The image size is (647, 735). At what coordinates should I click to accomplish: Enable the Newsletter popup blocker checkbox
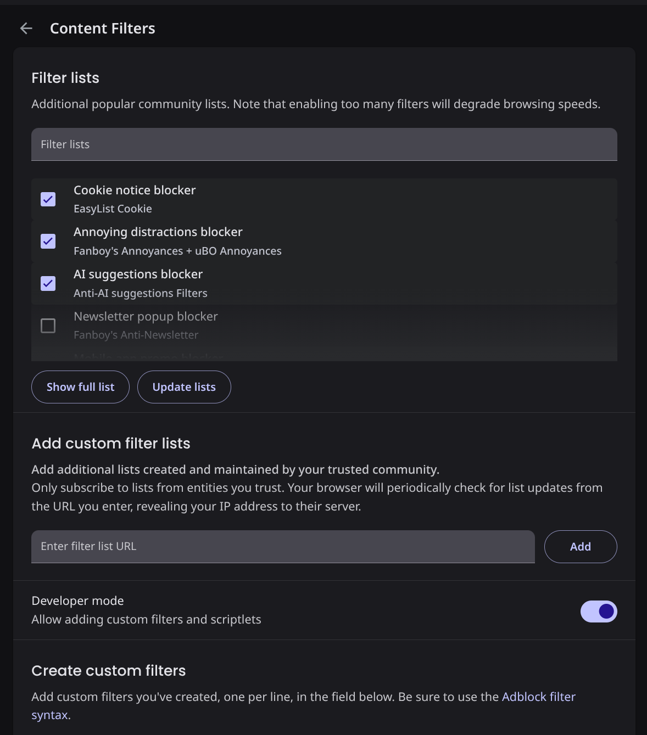[x=48, y=326]
